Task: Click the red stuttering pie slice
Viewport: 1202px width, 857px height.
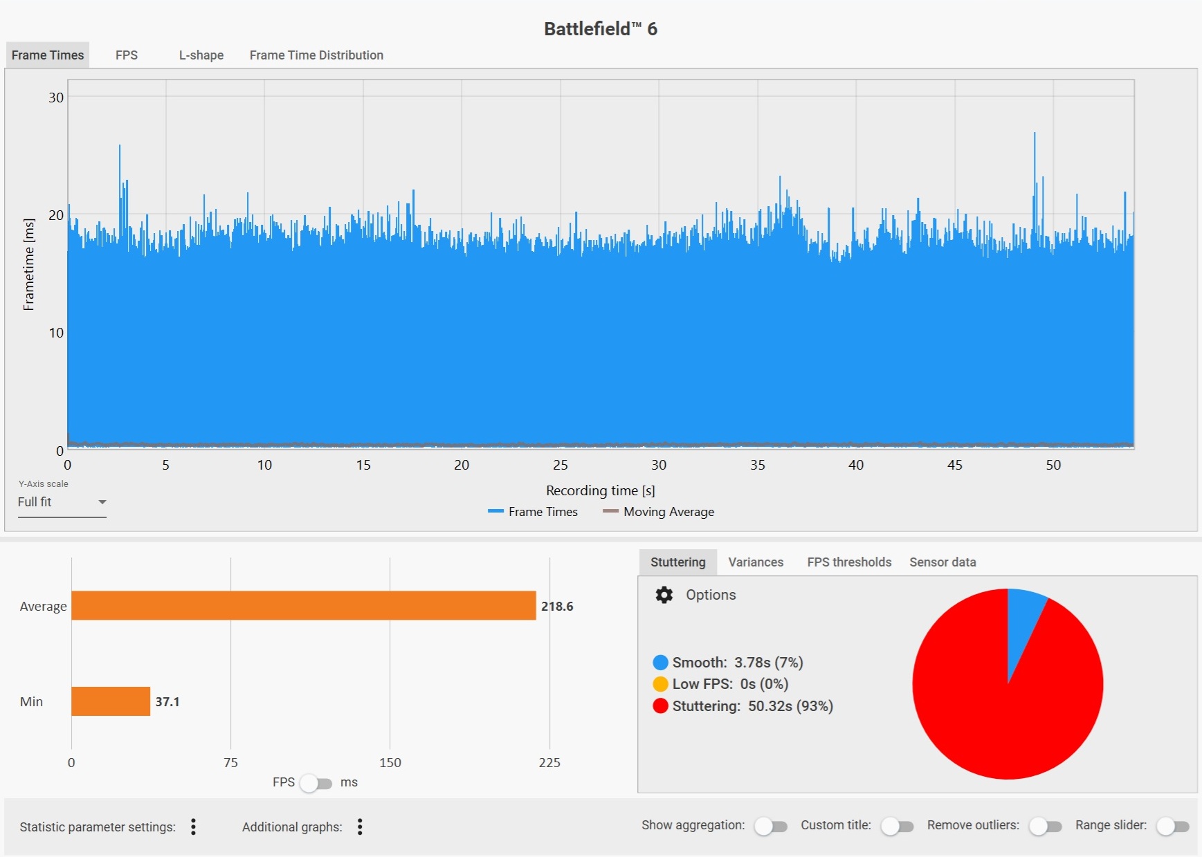Action: [x=1003, y=719]
